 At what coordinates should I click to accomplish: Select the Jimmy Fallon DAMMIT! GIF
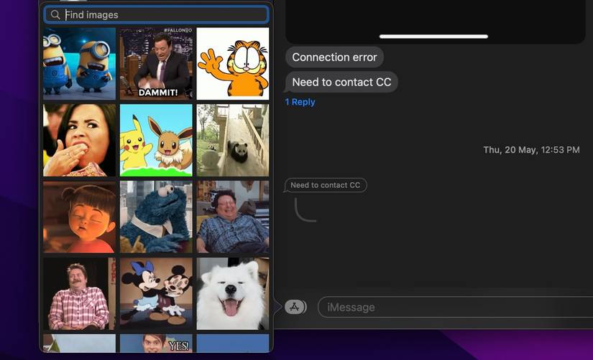click(156, 64)
